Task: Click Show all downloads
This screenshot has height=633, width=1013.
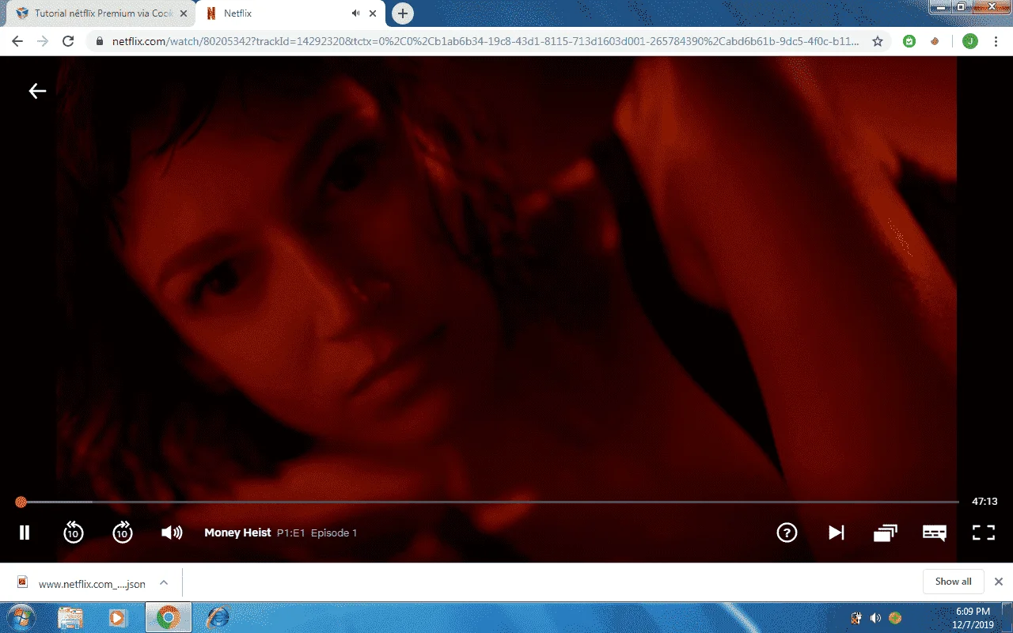Action: coord(953,582)
